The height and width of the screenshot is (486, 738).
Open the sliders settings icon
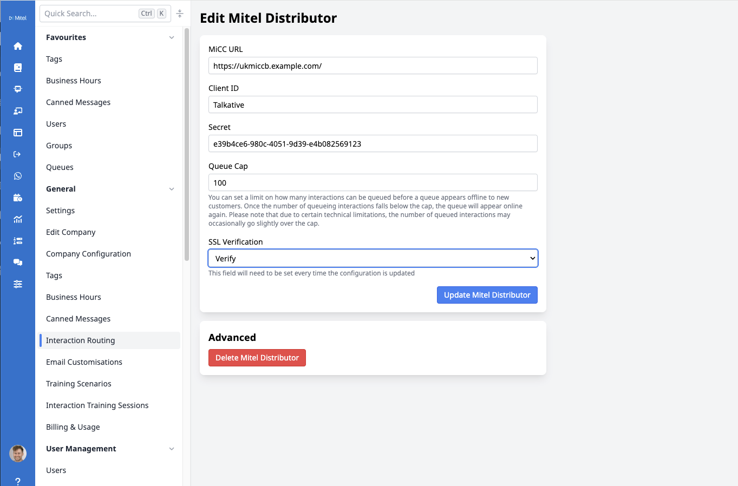18,284
